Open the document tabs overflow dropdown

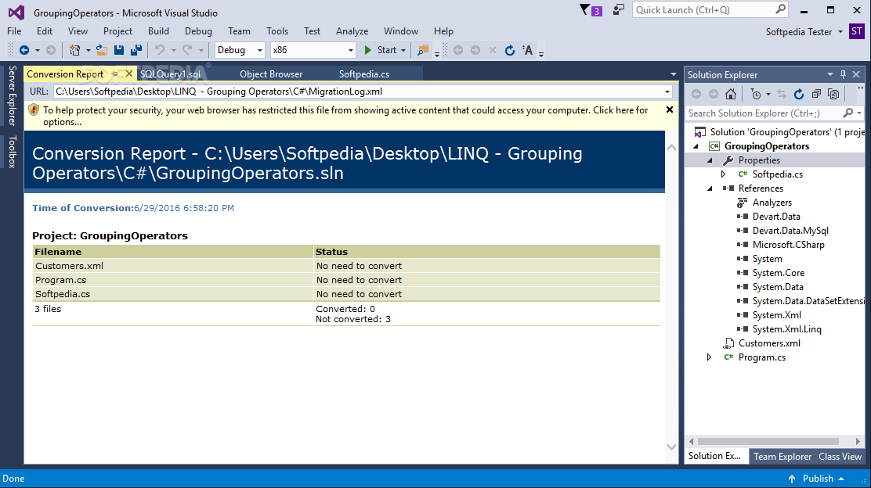tap(674, 74)
